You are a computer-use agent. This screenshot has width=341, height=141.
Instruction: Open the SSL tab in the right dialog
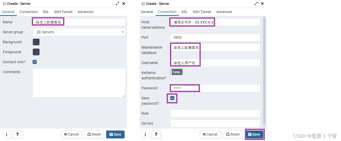[x=184, y=12]
